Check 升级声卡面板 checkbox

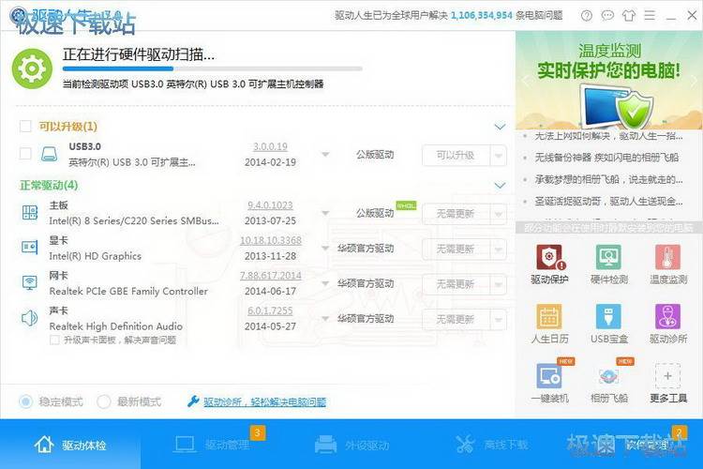coord(54,340)
